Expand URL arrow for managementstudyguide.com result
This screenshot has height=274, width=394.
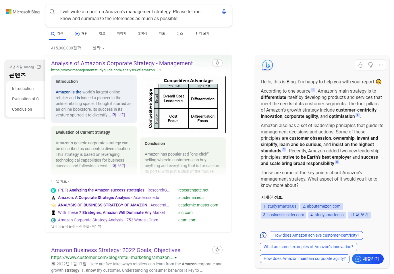coord(160,70)
